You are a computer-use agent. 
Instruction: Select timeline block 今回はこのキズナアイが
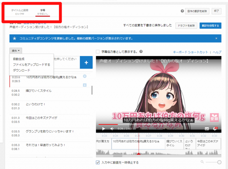(208, 144)
